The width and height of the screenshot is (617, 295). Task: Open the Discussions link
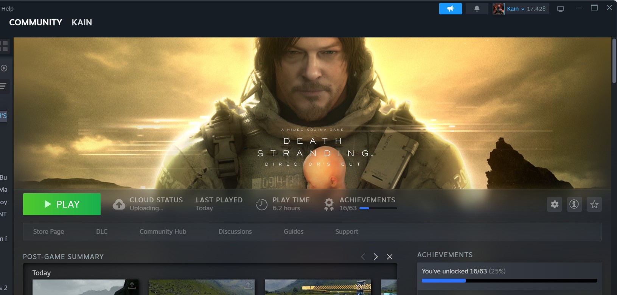pos(235,231)
